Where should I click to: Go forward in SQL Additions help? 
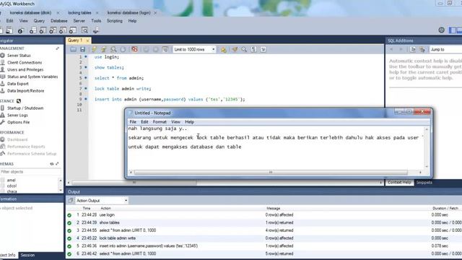pyautogui.click(x=401, y=49)
